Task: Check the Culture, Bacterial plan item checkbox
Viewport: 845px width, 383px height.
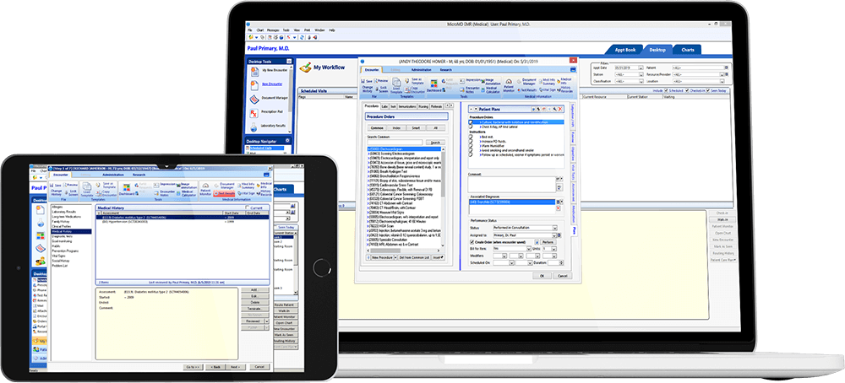Action: tap(471, 122)
